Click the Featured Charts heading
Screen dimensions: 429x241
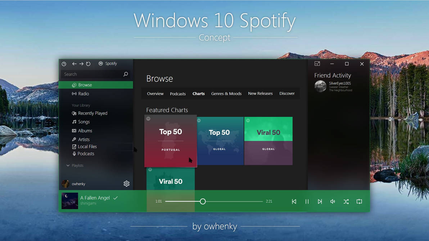point(167,110)
